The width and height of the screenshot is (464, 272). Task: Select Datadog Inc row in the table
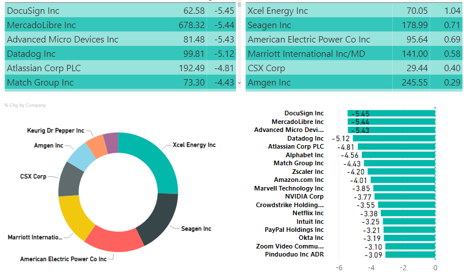120,54
